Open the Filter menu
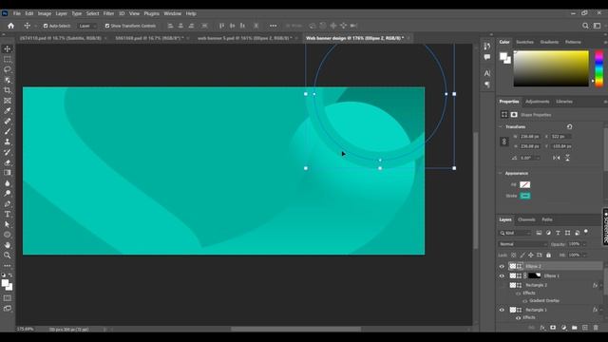608x342 pixels. pyautogui.click(x=108, y=13)
